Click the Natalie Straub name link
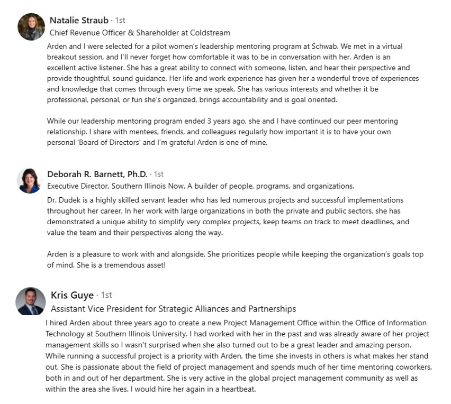The height and width of the screenshot is (404, 451). pyautogui.click(x=79, y=20)
